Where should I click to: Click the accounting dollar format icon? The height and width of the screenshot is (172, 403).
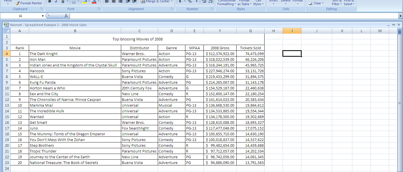click(x=180, y=2)
